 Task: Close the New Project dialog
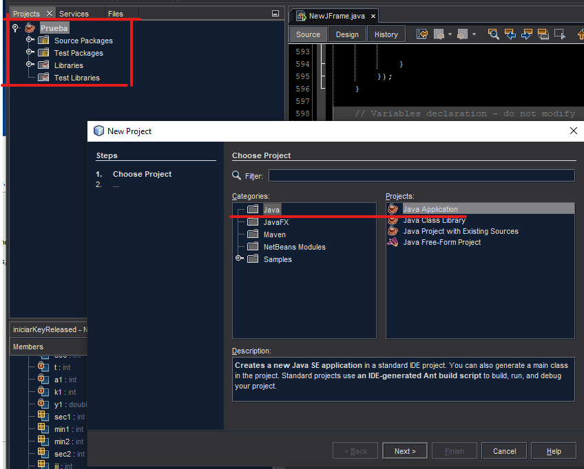[574, 131]
